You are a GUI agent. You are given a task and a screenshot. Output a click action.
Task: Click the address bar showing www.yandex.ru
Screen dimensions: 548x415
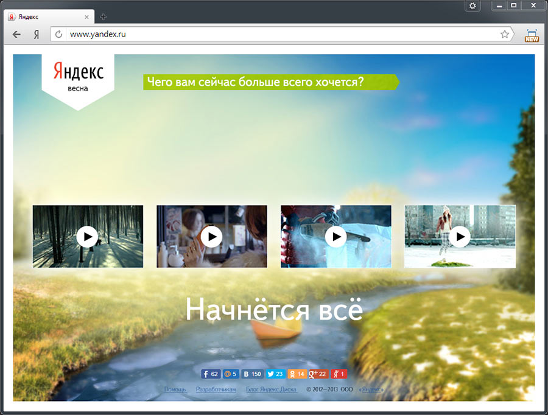pyautogui.click(x=274, y=35)
